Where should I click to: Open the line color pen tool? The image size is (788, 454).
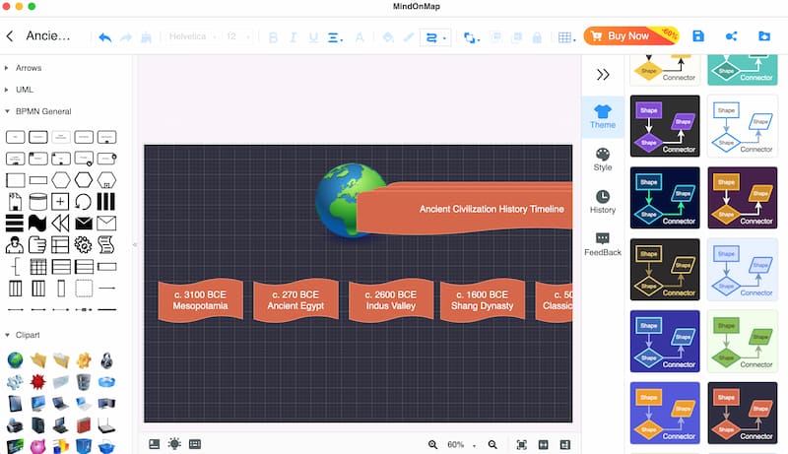pyautogui.click(x=409, y=37)
